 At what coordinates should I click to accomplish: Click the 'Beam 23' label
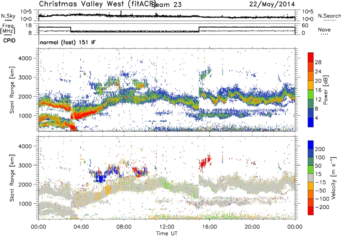pos(166,5)
